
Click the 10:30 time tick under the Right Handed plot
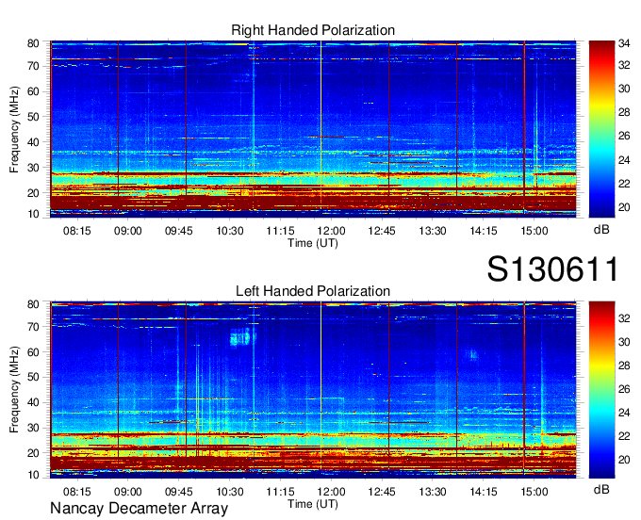click(x=229, y=231)
